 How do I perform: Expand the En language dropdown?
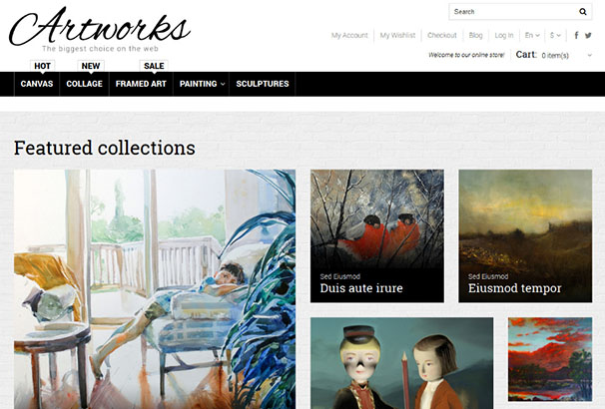click(532, 35)
